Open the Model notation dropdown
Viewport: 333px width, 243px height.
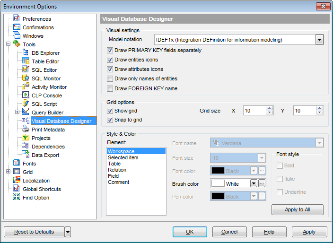319,40
